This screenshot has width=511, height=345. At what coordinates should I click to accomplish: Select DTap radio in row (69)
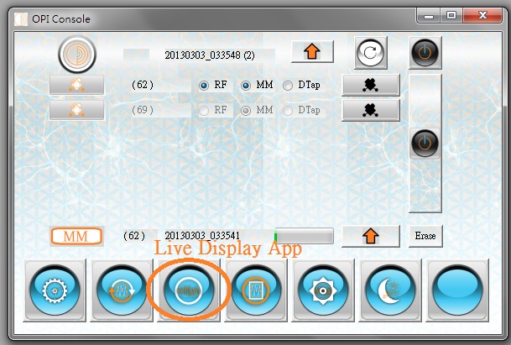pos(288,111)
